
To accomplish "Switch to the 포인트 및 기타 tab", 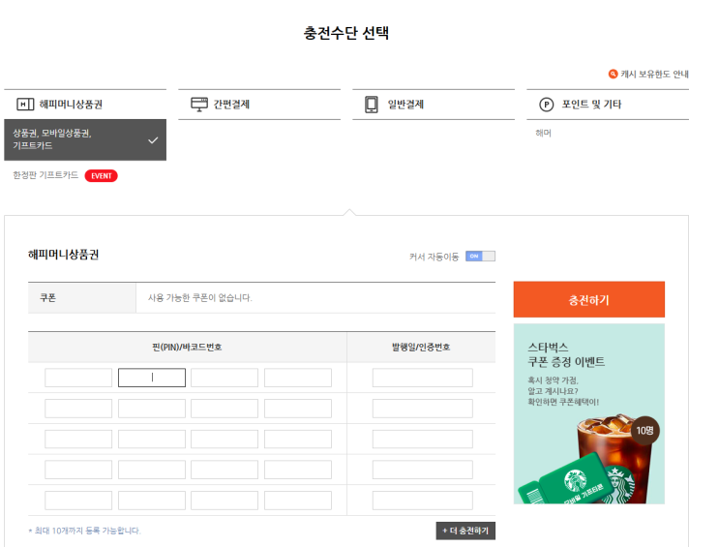I will [608, 105].
